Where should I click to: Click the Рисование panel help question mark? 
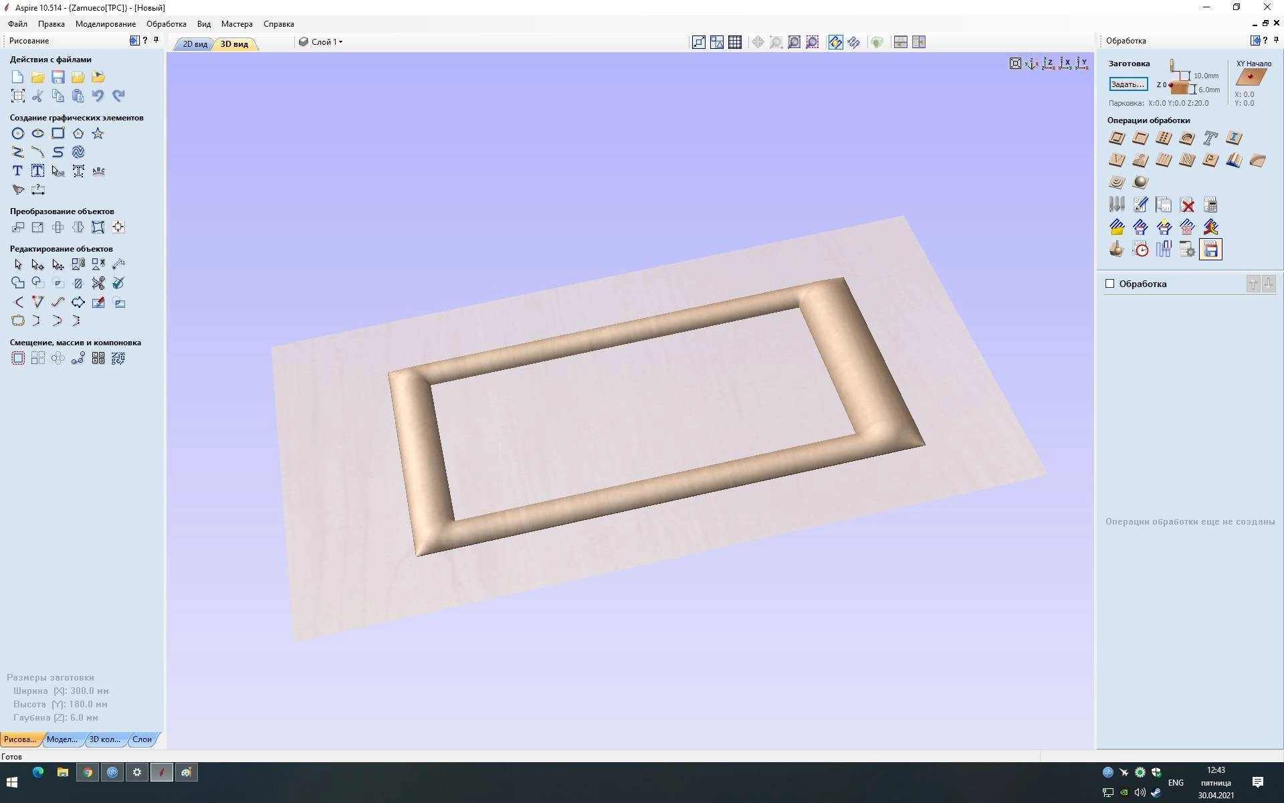point(145,40)
